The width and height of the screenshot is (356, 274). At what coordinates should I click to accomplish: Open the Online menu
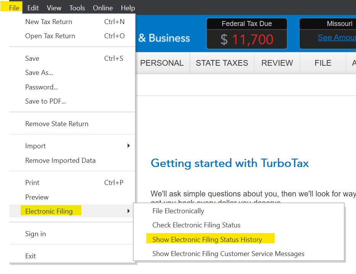(103, 8)
